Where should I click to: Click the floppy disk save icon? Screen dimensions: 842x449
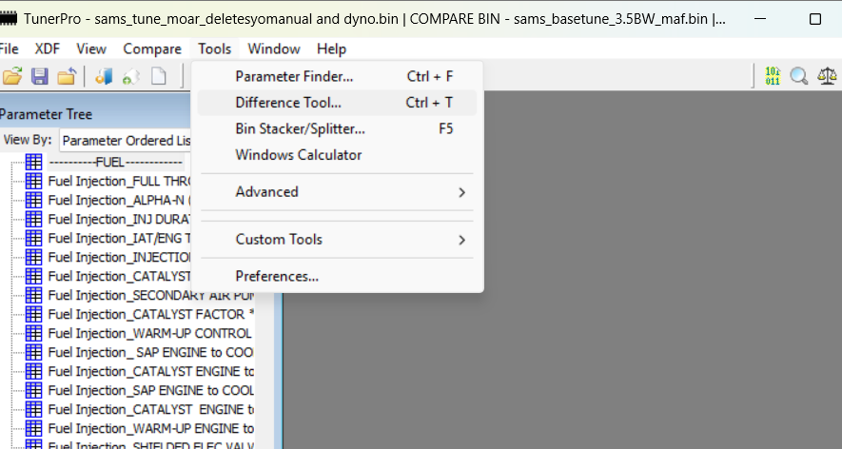pos(40,76)
